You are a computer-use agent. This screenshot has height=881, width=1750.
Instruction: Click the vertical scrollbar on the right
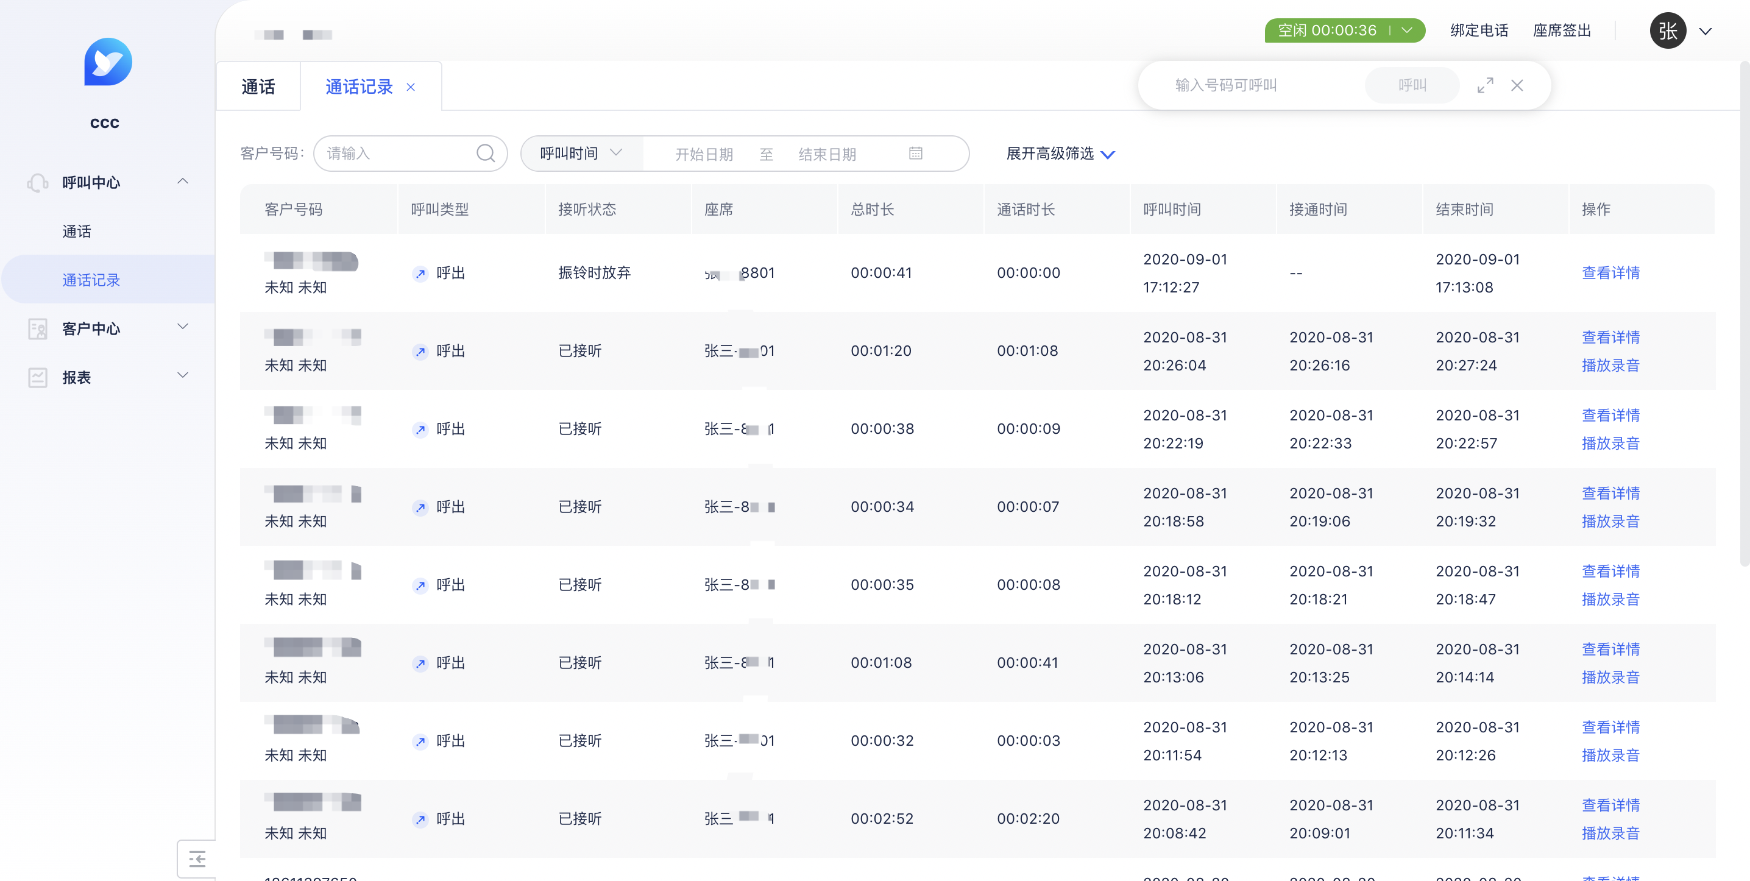pyautogui.click(x=1744, y=313)
